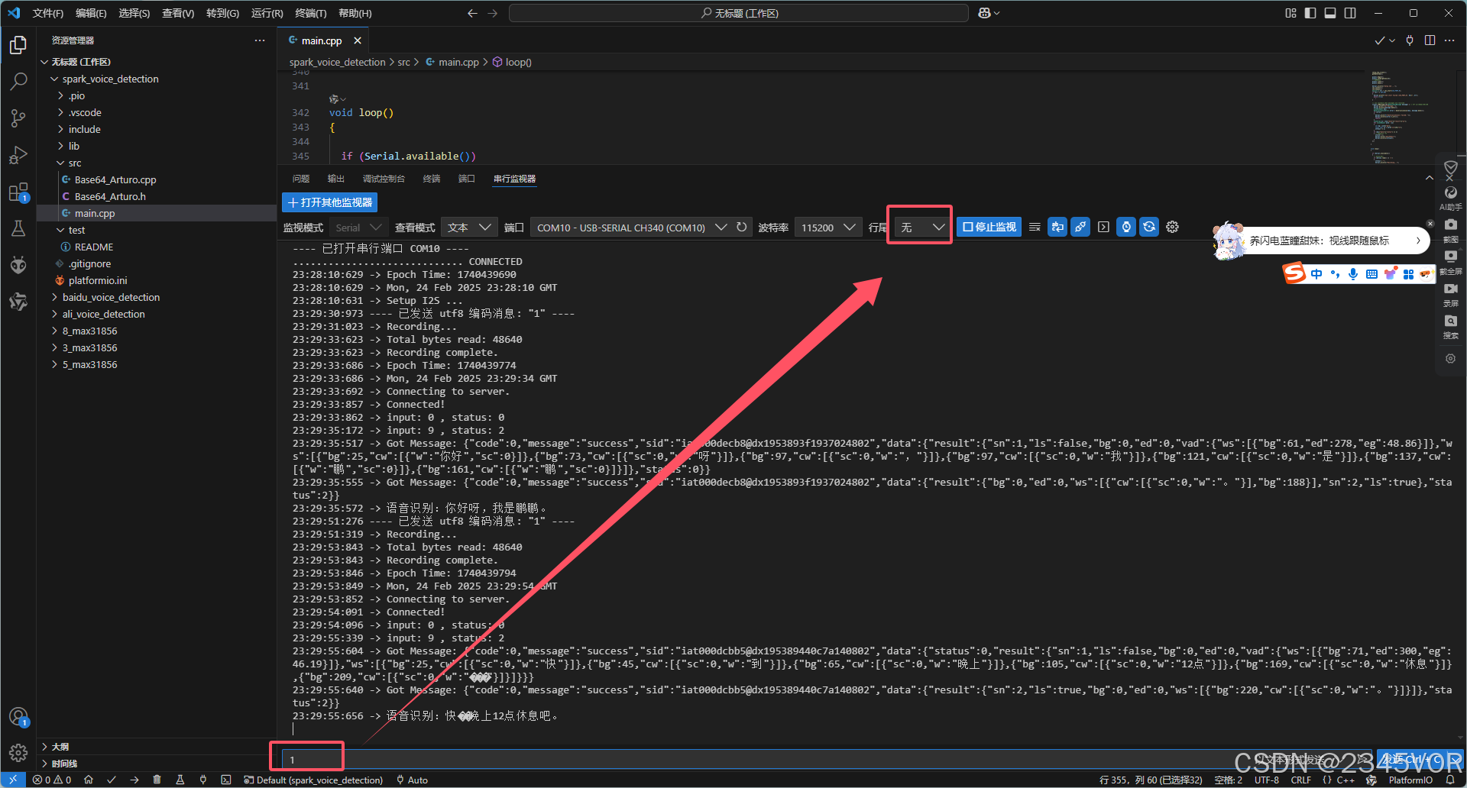This screenshot has height=788, width=1467.
Task: Click CRLF line ending in status bar
Action: pyautogui.click(x=1300, y=780)
